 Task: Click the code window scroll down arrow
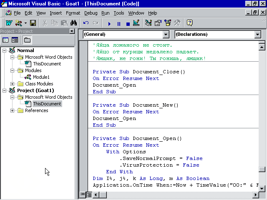[x=262, y=188]
